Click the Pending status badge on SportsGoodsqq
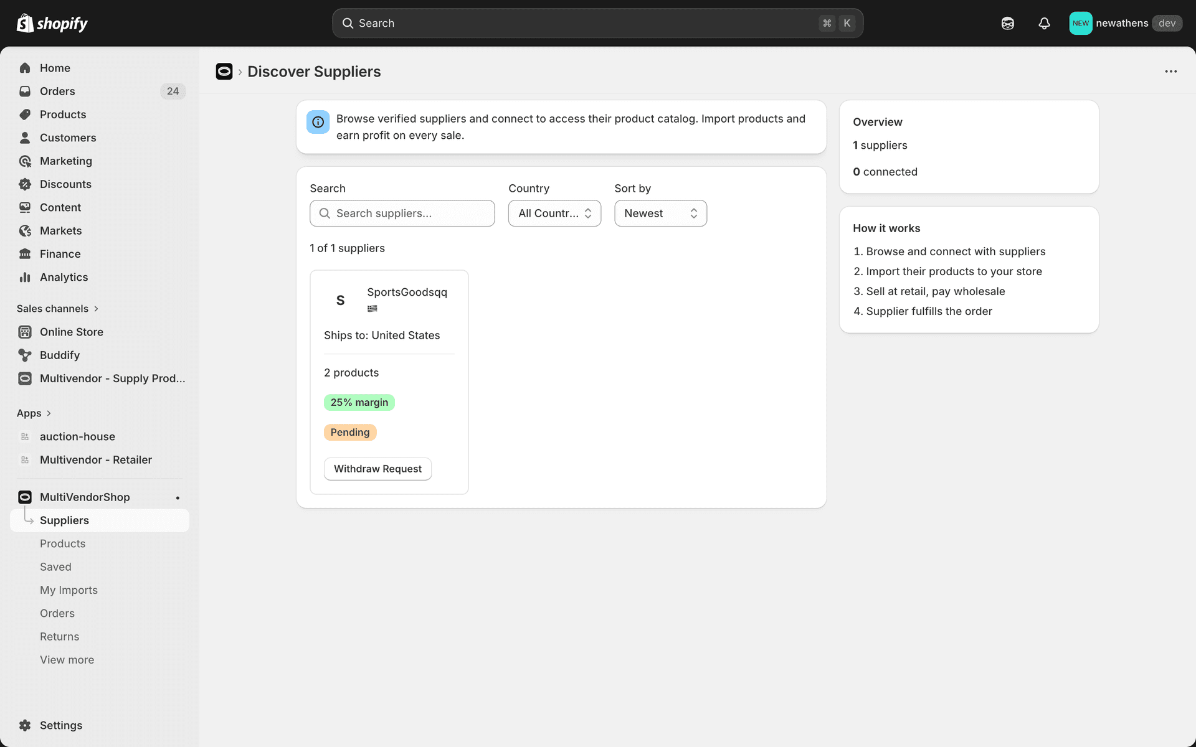 pyautogui.click(x=349, y=432)
